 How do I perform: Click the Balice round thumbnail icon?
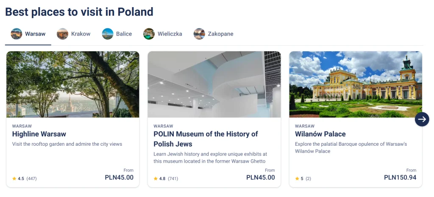pos(108,34)
